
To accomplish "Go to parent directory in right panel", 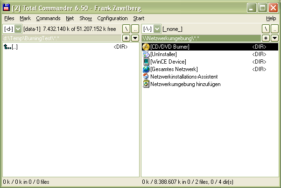I will coord(274,29).
